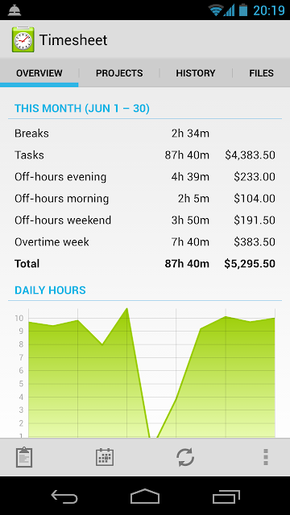Image resolution: width=290 pixels, height=515 pixels.
Task: Switch to the Projects tab
Action: click(x=119, y=73)
